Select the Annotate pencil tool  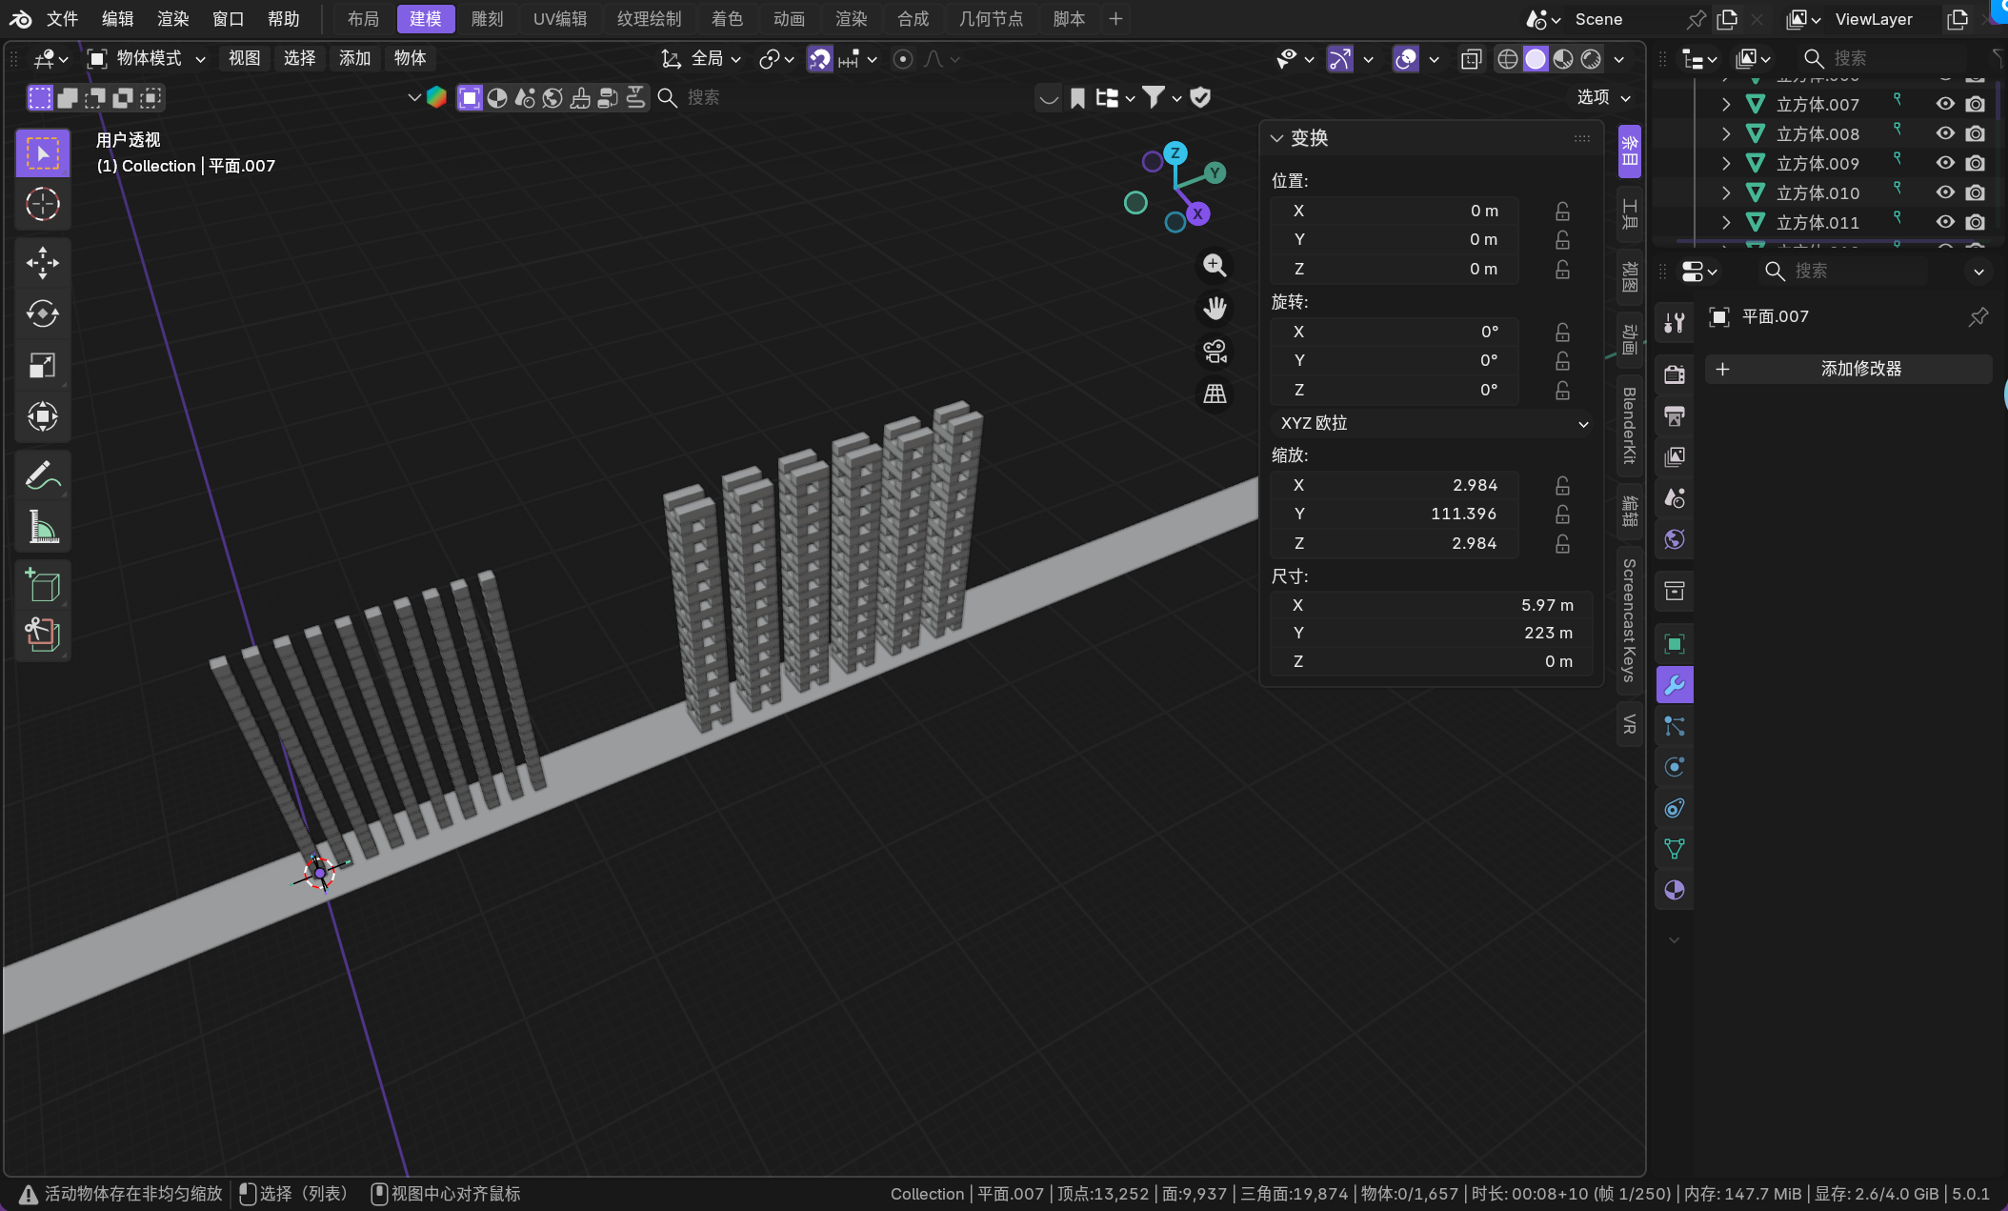tap(43, 474)
